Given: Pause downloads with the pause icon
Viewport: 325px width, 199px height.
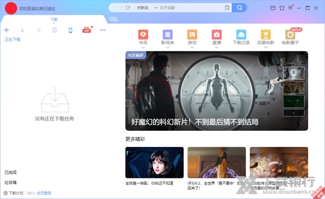Looking at the screenshot, I should pyautogui.click(x=38, y=30).
